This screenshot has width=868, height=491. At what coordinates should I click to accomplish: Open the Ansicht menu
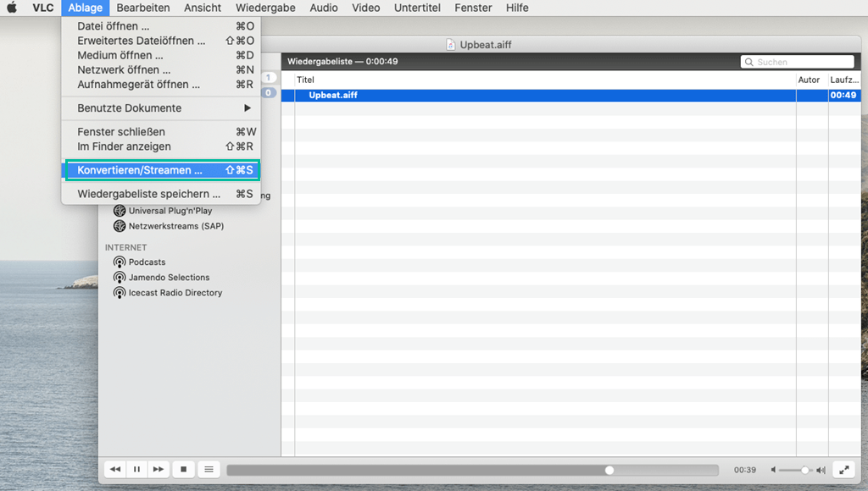click(x=203, y=8)
